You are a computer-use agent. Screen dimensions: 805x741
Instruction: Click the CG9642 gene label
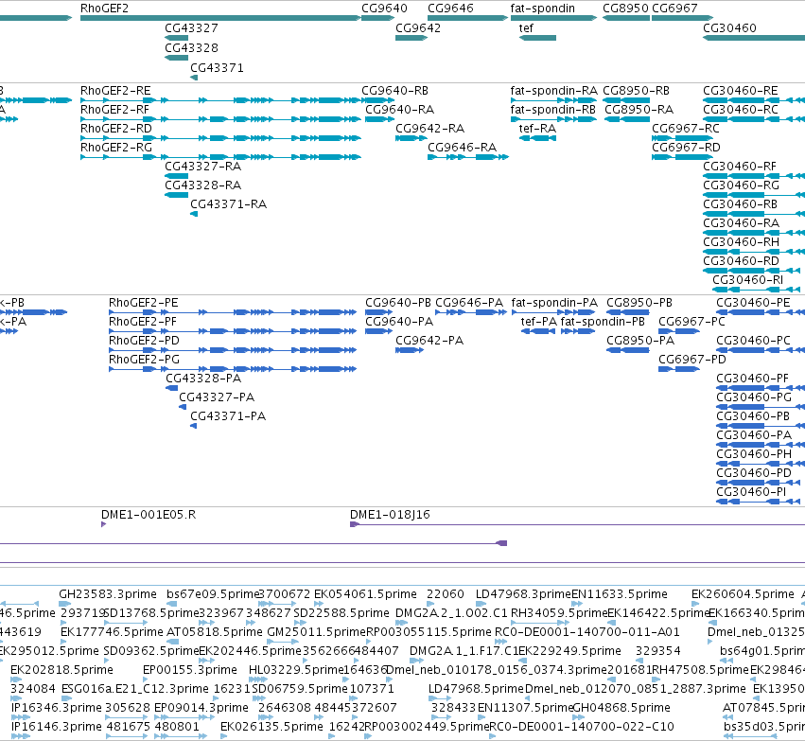(418, 27)
